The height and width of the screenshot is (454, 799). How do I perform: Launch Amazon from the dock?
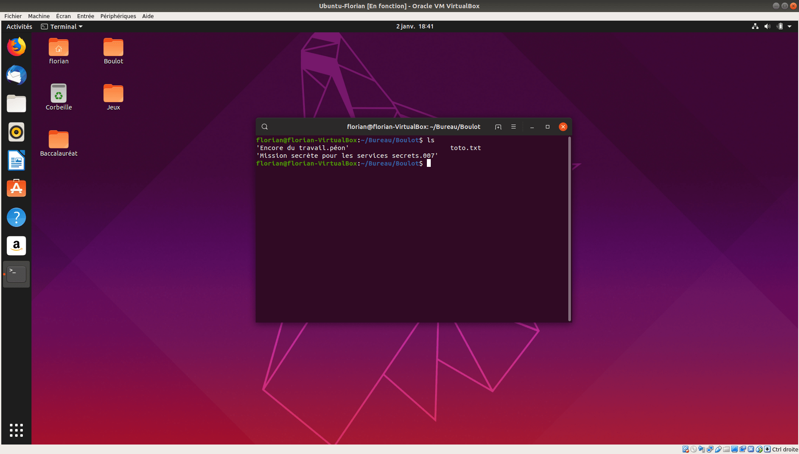16,246
